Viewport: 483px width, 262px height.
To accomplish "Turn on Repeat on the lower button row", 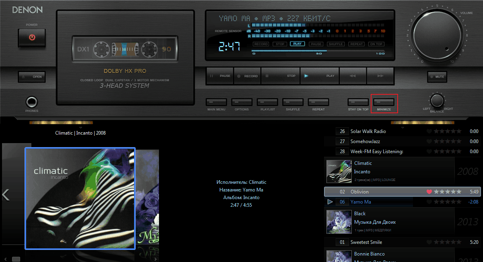I will 318,102.
